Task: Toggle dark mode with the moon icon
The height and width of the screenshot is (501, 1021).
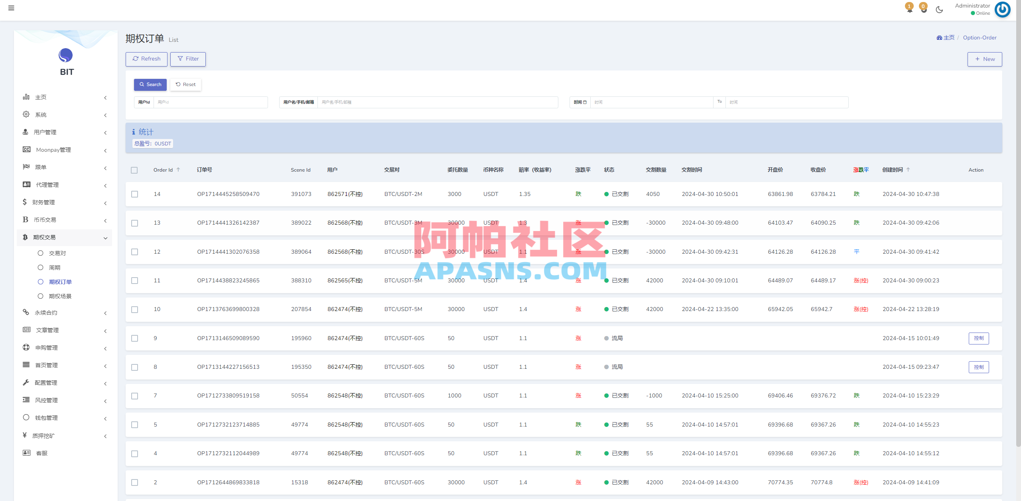Action: click(x=939, y=9)
